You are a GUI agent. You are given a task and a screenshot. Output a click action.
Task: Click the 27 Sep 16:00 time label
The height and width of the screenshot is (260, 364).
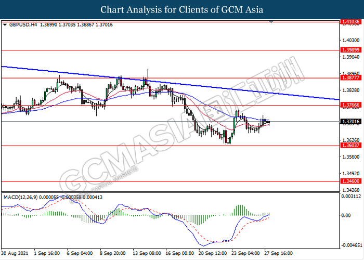(x=278, y=253)
